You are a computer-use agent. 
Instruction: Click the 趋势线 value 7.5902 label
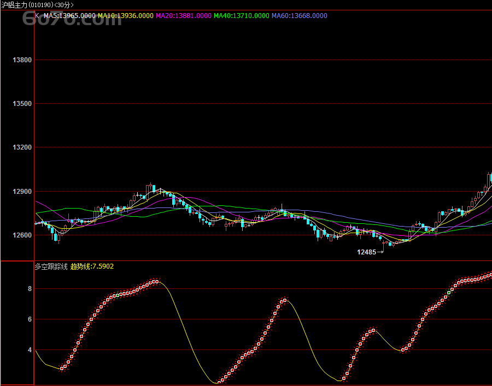pos(92,266)
